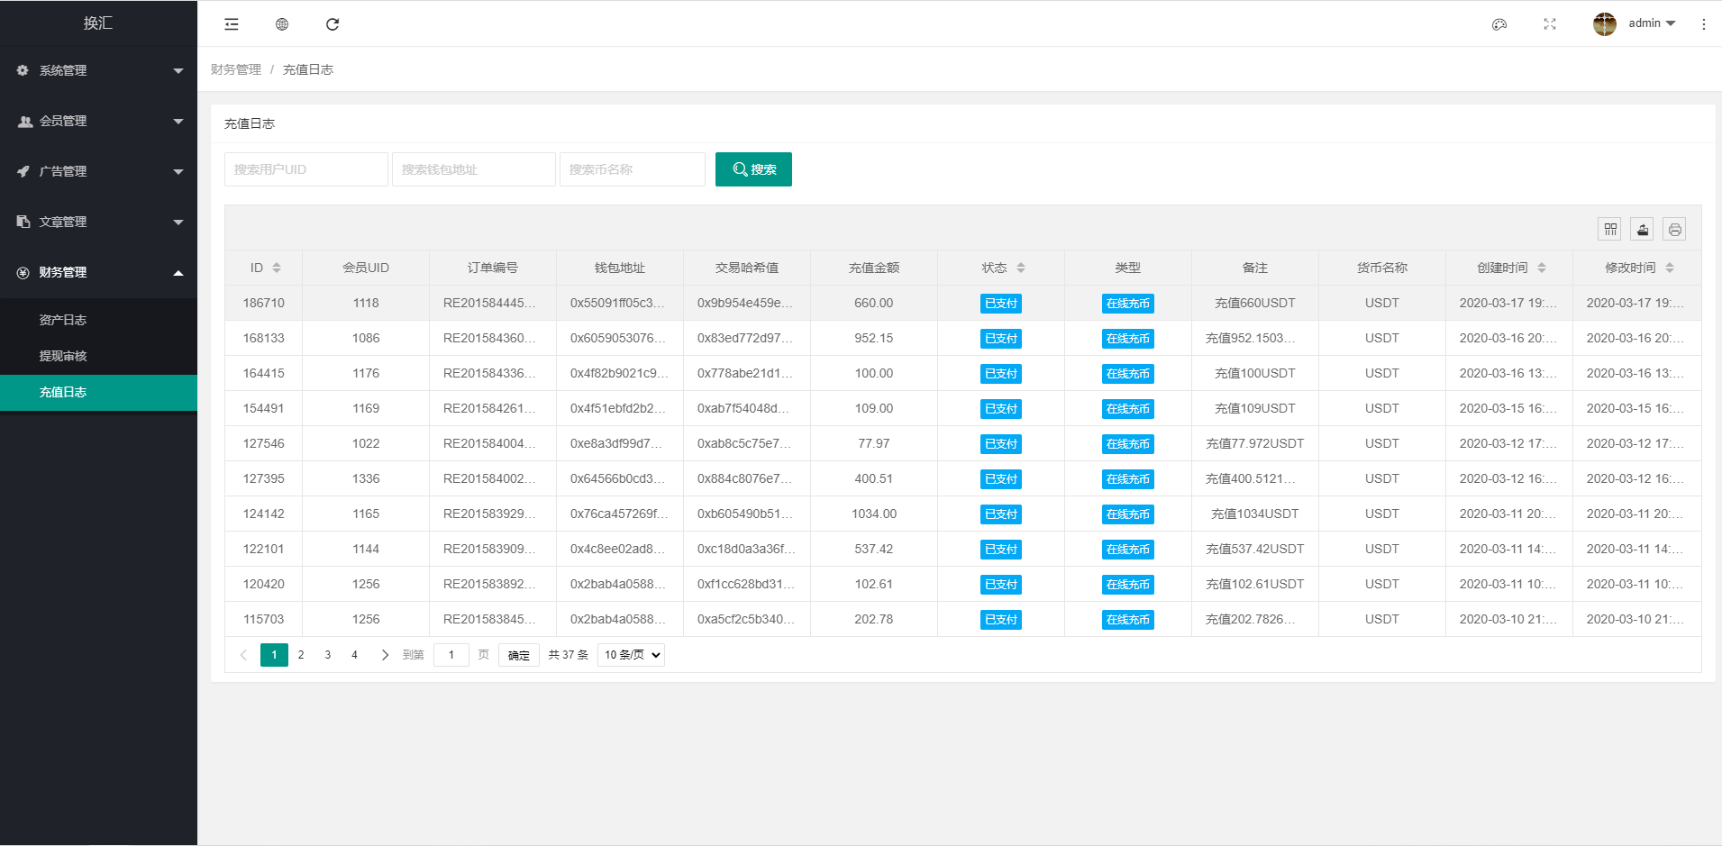The image size is (1722, 846).
Task: Select 提现审核 in the sidebar
Action: [63, 356]
